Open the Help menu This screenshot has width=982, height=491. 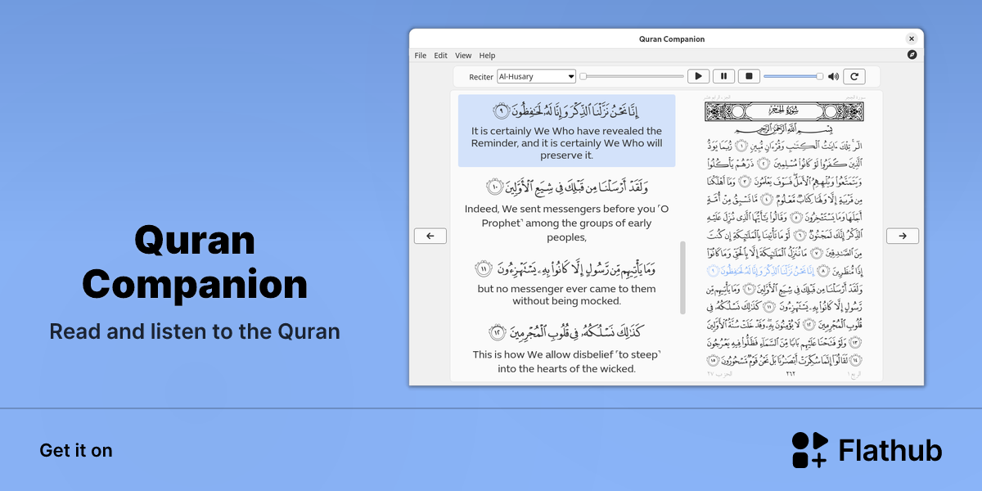pyautogui.click(x=488, y=56)
